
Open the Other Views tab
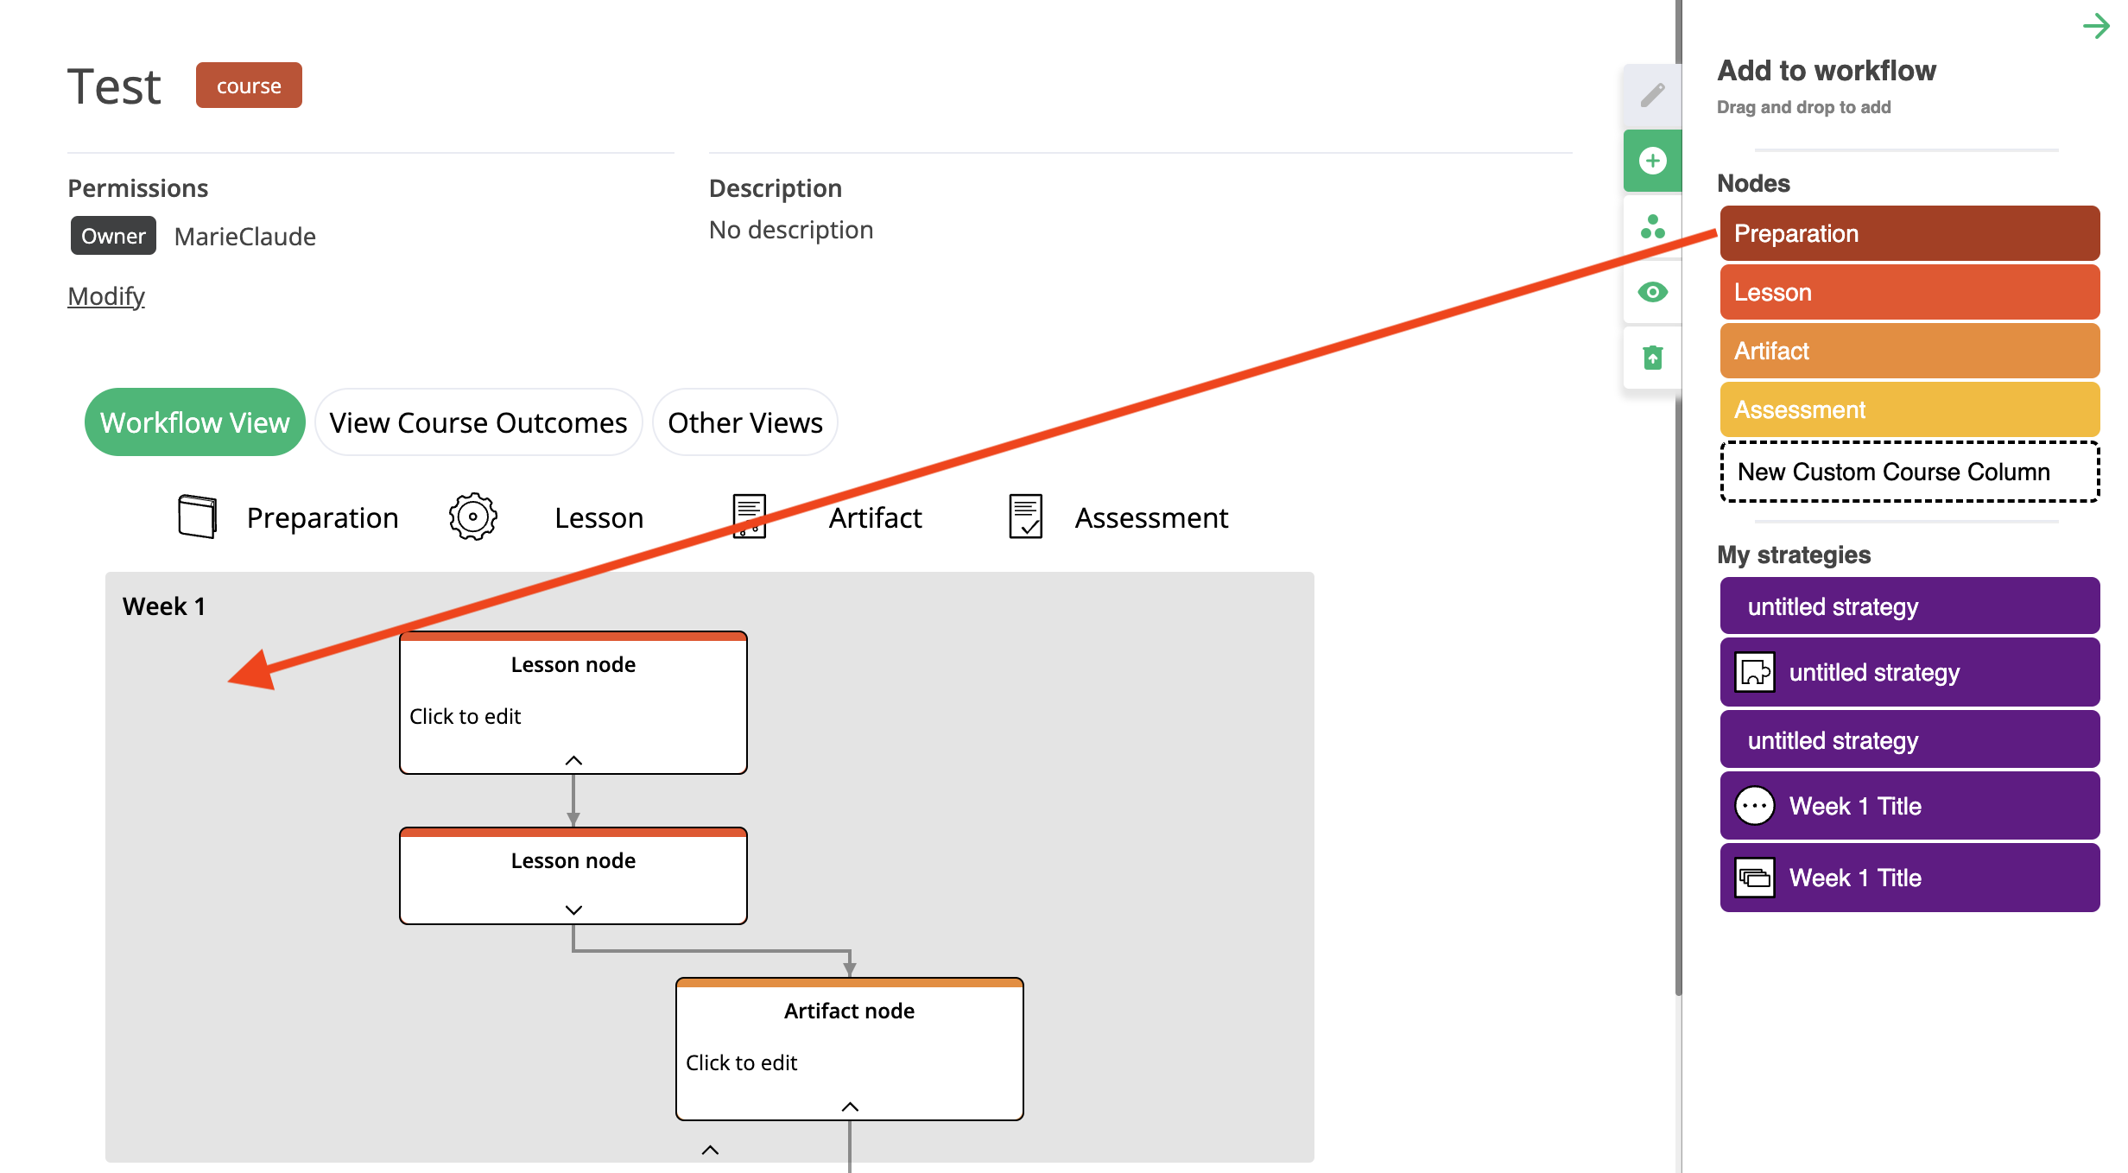[744, 422]
